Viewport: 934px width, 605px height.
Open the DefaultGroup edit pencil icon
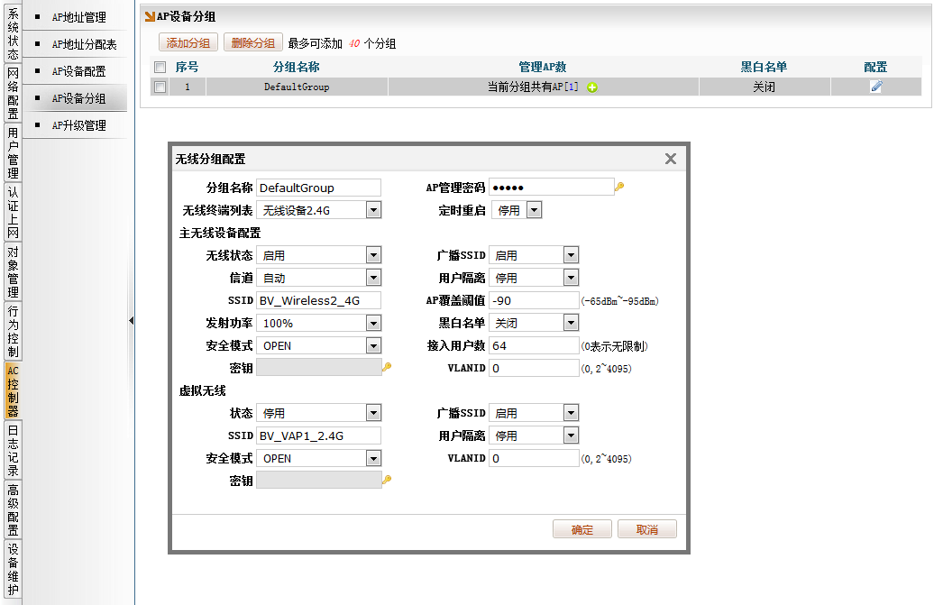point(876,87)
